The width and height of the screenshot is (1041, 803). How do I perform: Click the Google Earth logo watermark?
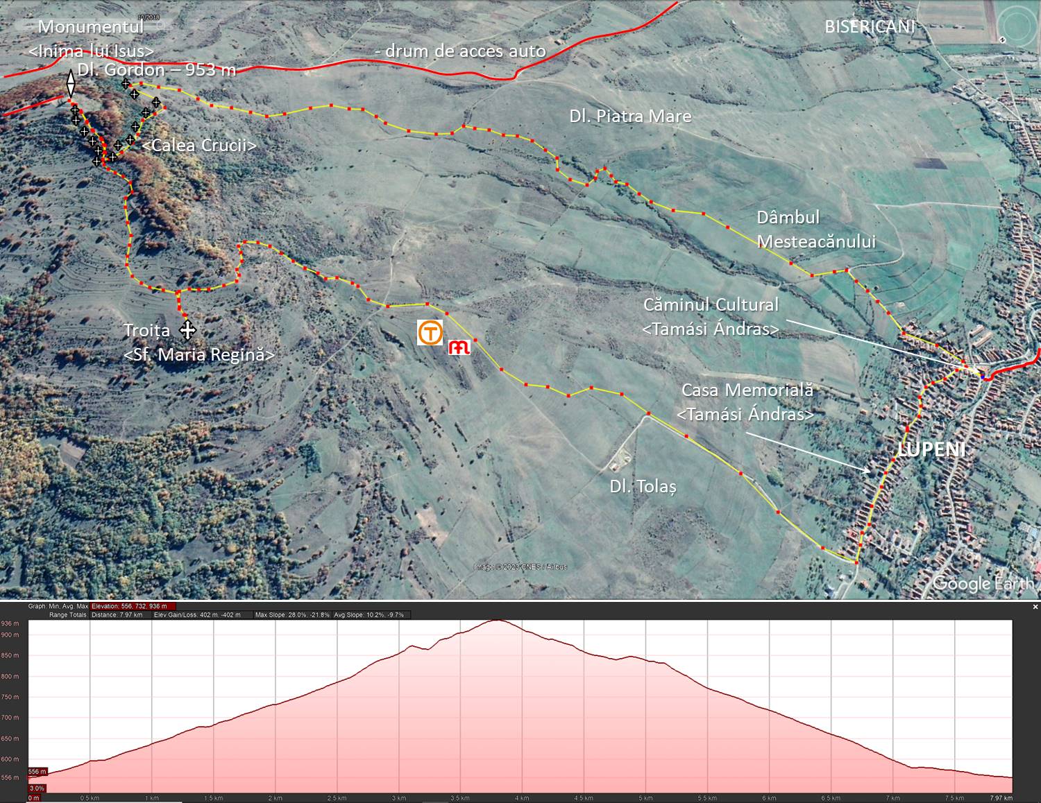point(983,583)
